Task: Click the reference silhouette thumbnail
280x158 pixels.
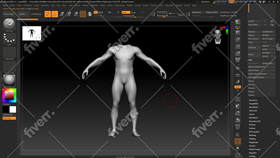Action: (32, 33)
